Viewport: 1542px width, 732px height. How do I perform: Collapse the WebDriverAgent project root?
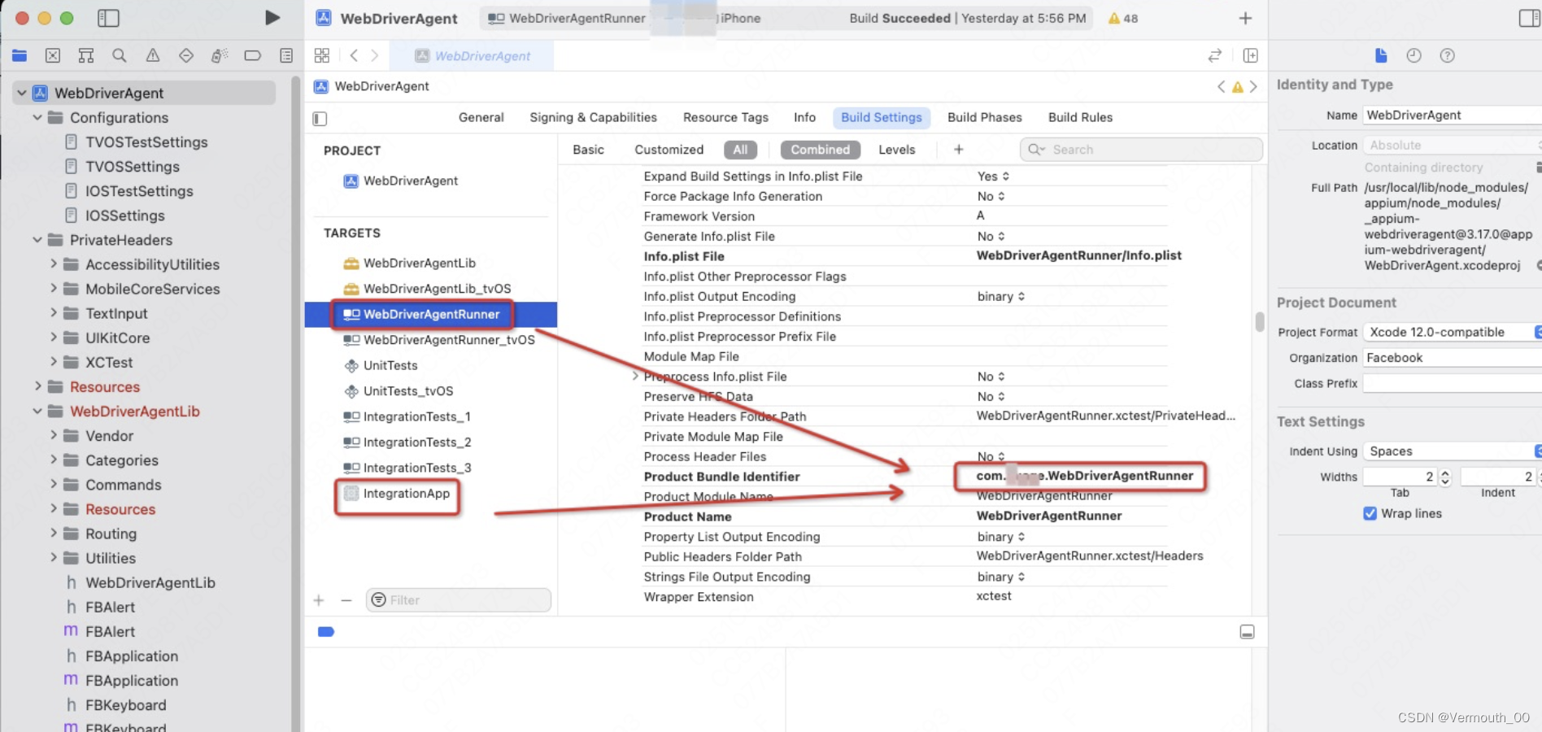(x=22, y=93)
